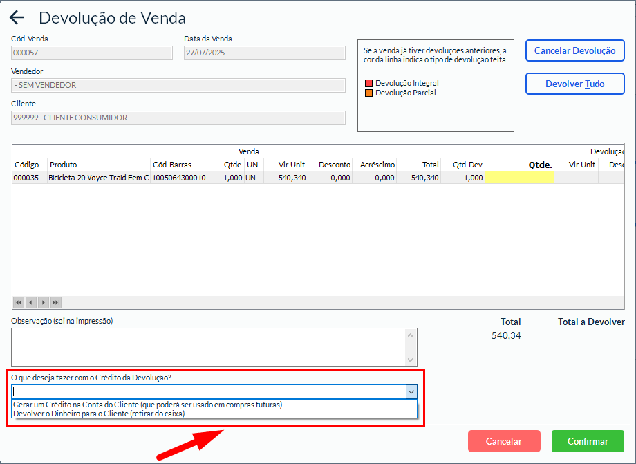Choose Devolver o Dinheiro para o Cliente
This screenshot has width=636, height=464.
[x=99, y=414]
